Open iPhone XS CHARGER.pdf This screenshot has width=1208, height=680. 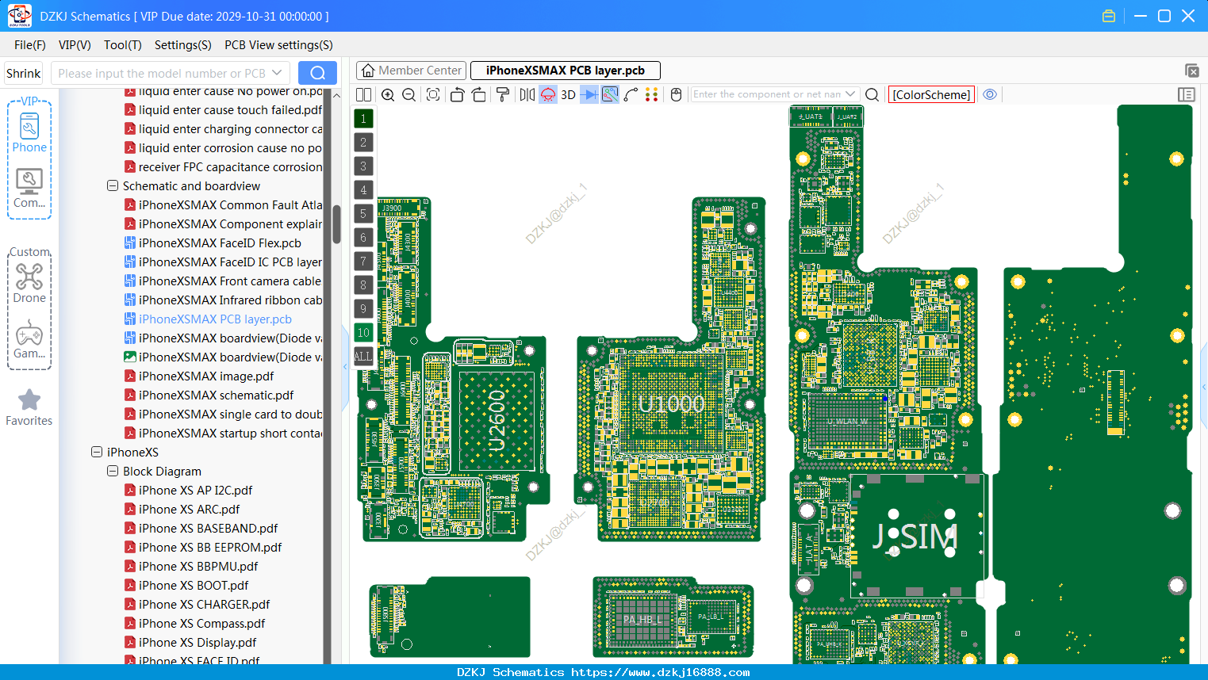pos(204,604)
